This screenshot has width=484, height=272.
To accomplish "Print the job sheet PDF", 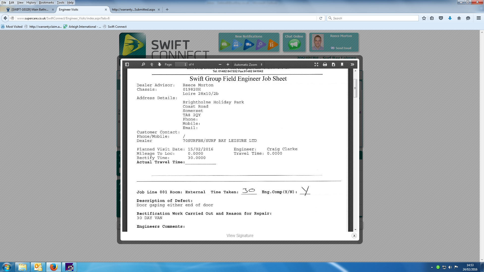I will tap(325, 64).
